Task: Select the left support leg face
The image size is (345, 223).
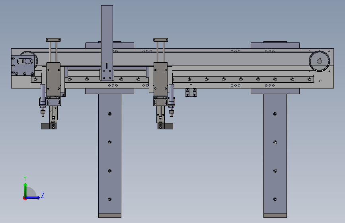Action: pyautogui.click(x=110, y=154)
